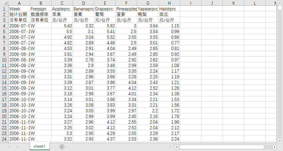Click the 苹果 cell
The height and width of the screenshot is (151, 283).
[62, 14]
